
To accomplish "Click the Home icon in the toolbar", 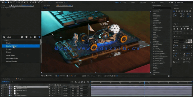I will tap(3, 3).
